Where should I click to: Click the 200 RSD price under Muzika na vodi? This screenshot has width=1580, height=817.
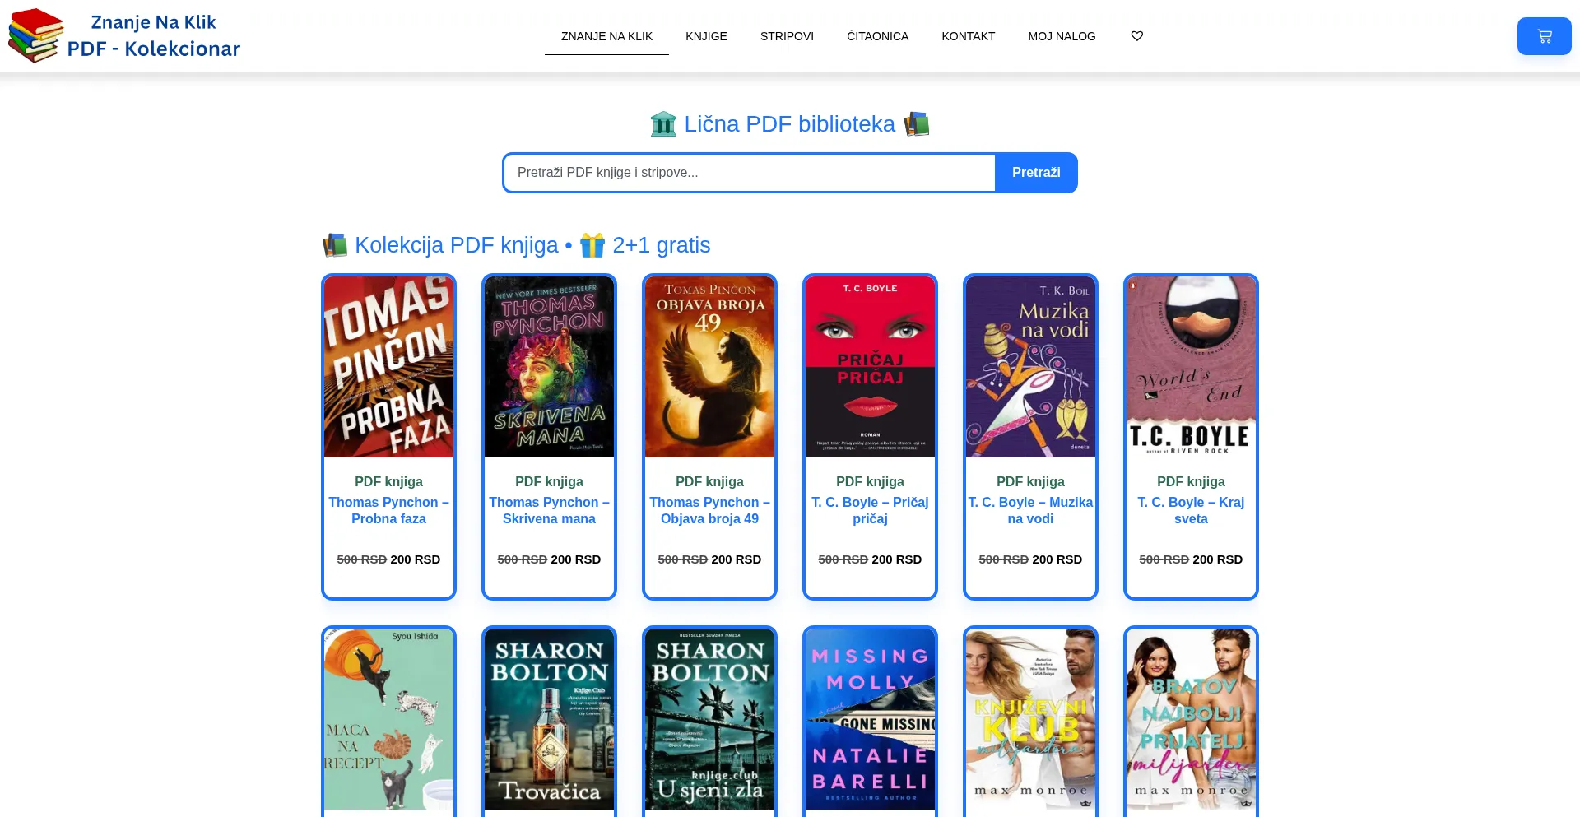click(x=1057, y=559)
